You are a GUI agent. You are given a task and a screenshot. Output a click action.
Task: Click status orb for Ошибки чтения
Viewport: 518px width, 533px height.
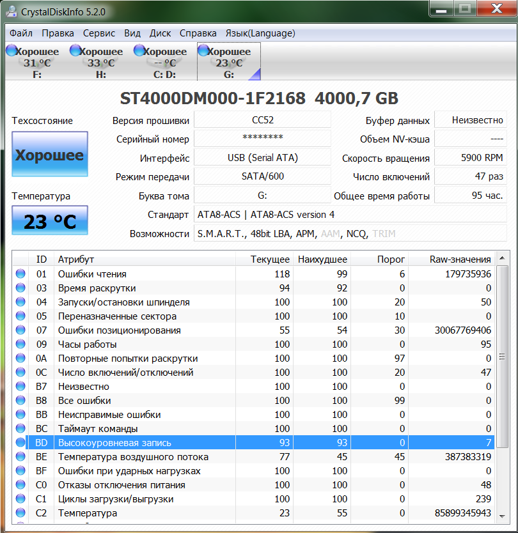(20, 274)
